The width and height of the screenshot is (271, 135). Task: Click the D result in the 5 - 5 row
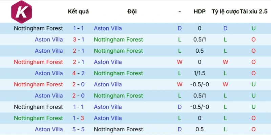coord(180,129)
